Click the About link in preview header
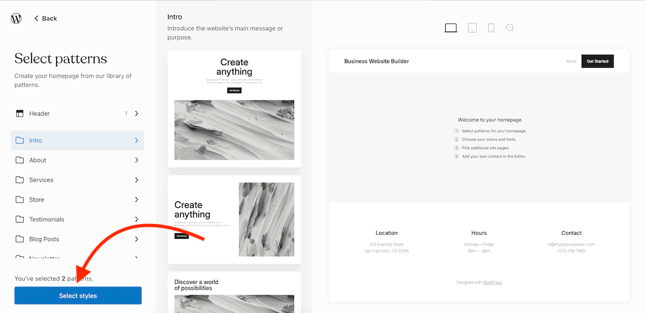Screen dimensions: 646x313 click(x=571, y=61)
